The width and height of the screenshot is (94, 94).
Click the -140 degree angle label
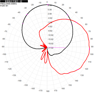[x=19, y=81]
